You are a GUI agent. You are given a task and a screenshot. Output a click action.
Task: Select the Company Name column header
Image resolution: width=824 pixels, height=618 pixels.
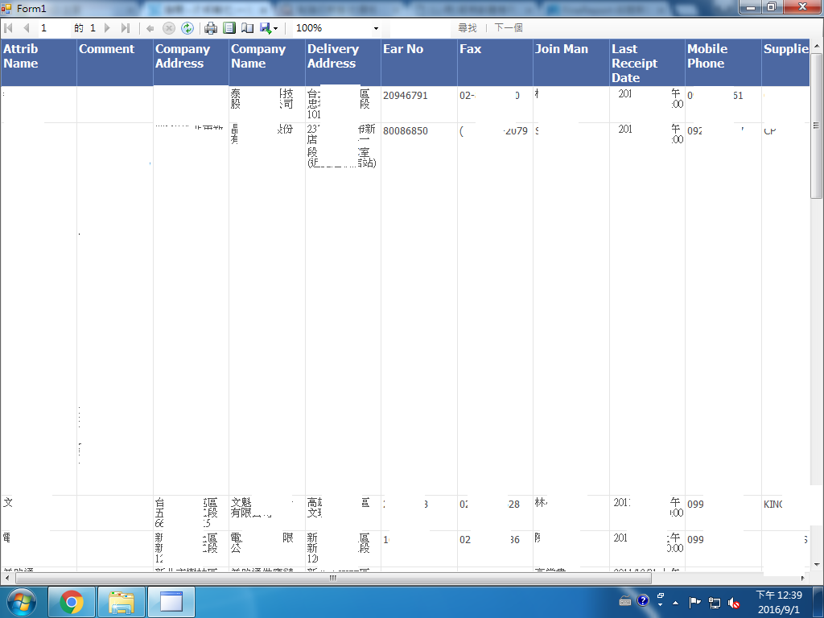click(x=267, y=63)
